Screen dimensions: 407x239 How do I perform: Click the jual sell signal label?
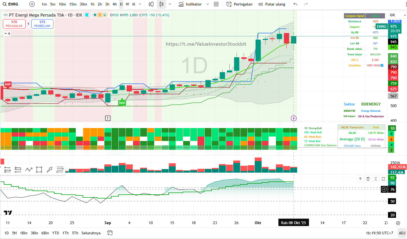tap(8, 84)
